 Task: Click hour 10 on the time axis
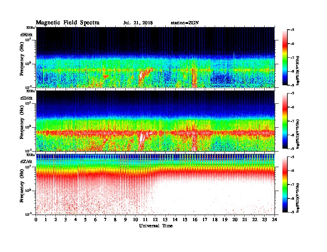tap(135, 220)
